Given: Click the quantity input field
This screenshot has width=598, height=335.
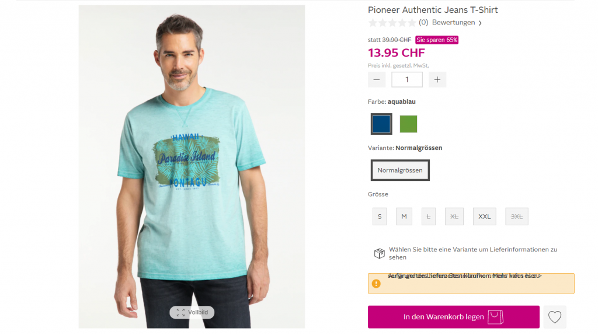Looking at the screenshot, I should pos(407,79).
